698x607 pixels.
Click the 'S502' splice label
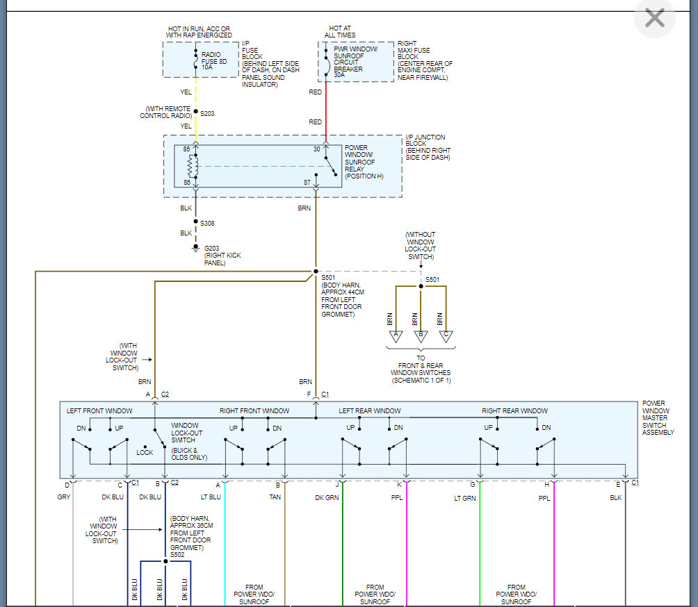click(177, 554)
